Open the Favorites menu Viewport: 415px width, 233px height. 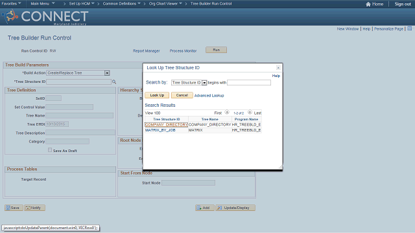[x=12, y=4]
